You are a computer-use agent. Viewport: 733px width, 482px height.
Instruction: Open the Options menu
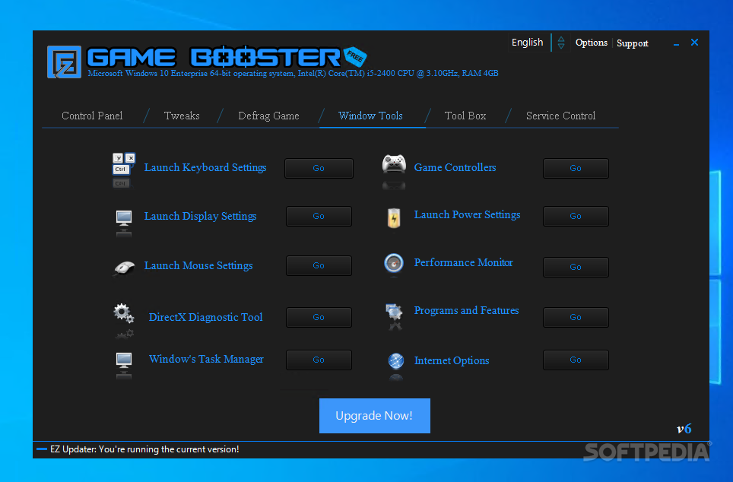[592, 43]
